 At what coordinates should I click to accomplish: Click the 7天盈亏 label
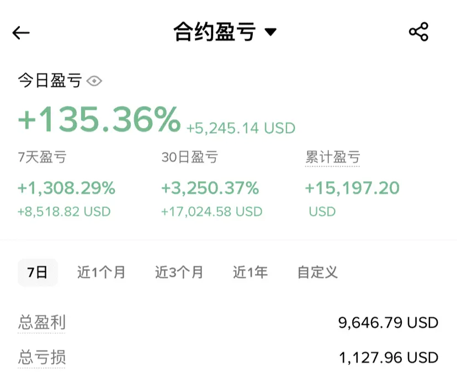click(x=41, y=158)
